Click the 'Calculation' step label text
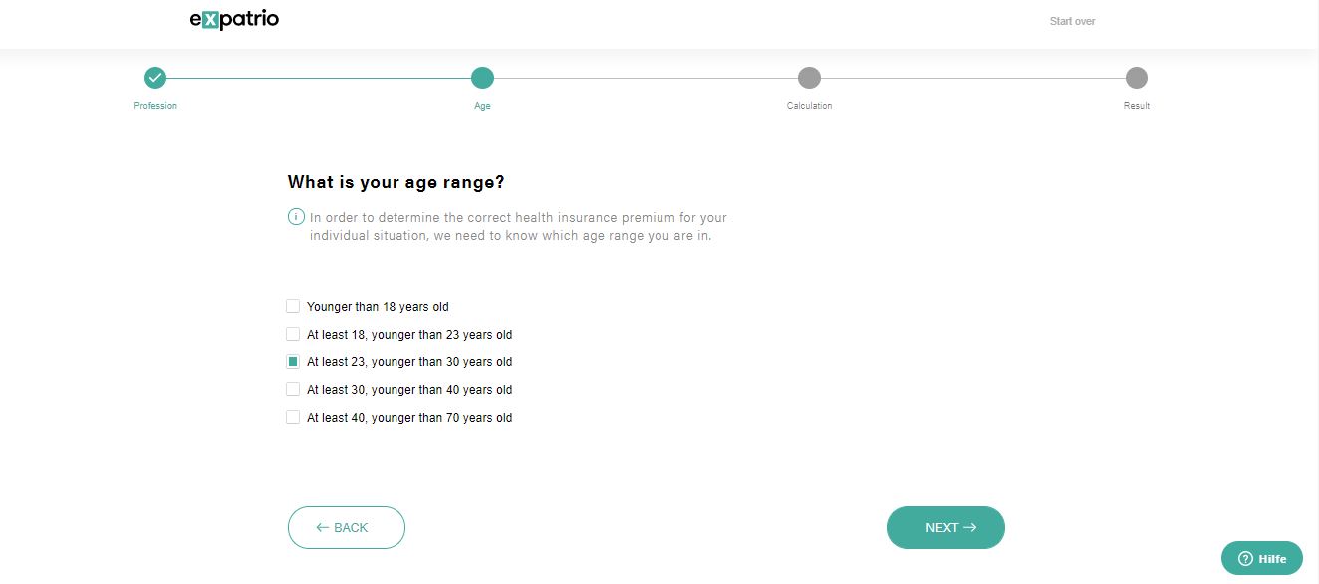Viewport: 1319px width, 584px height. [809, 106]
